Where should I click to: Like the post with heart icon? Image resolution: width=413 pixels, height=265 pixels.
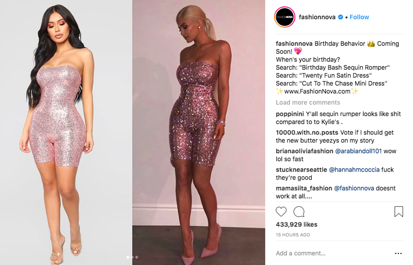tap(281, 212)
